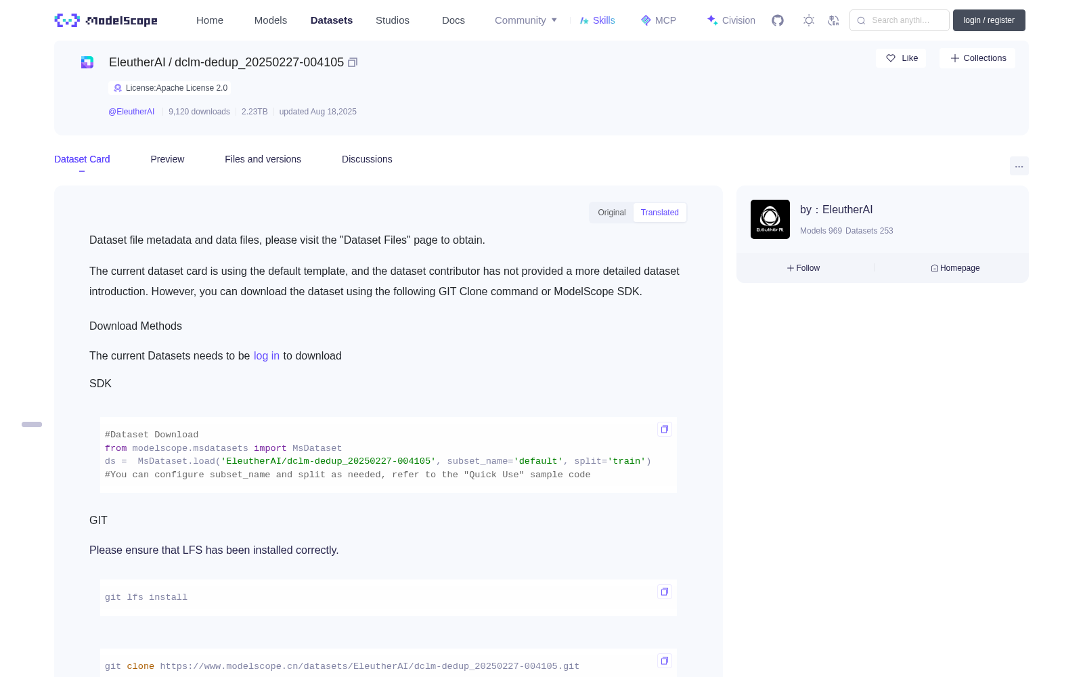
Task: Copy the dataset name icon beside title
Action: (x=353, y=62)
